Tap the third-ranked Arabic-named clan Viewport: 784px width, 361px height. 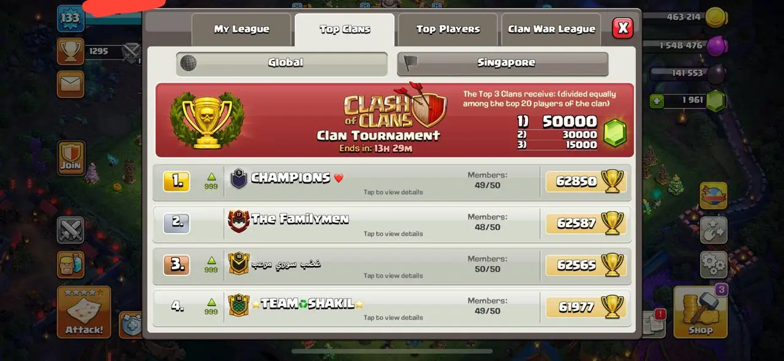pos(392,266)
